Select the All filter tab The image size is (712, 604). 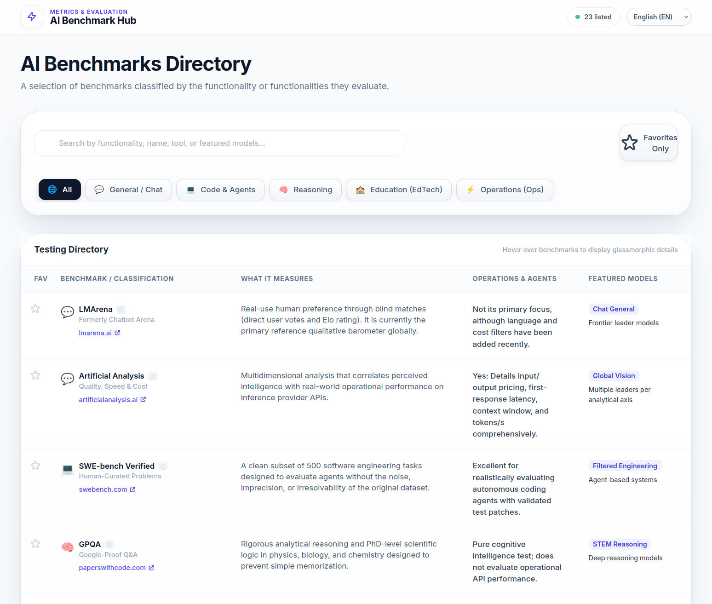pyautogui.click(x=60, y=190)
